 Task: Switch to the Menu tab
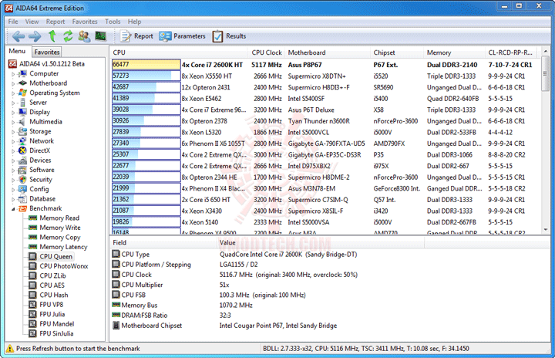17,51
